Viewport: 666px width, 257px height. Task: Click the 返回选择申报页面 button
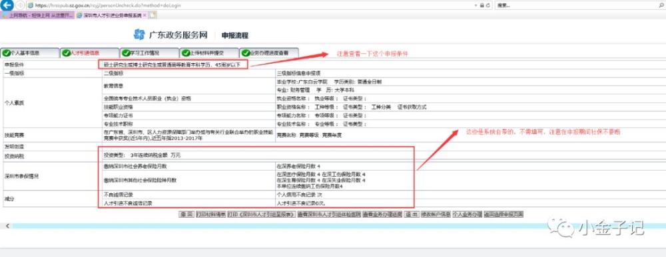[503, 214]
